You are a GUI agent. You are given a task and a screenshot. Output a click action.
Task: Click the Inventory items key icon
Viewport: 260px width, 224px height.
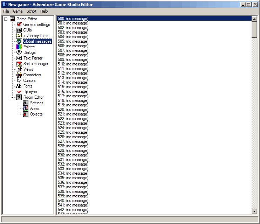tap(19, 36)
